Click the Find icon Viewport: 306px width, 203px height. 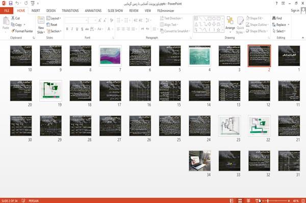pyautogui.click(x=277, y=18)
